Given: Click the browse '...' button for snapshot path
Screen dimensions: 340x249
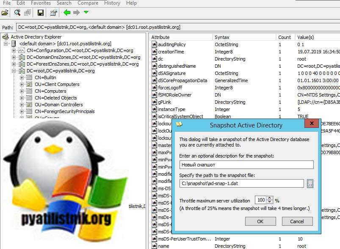Looking at the screenshot, I should pyautogui.click(x=310, y=183).
